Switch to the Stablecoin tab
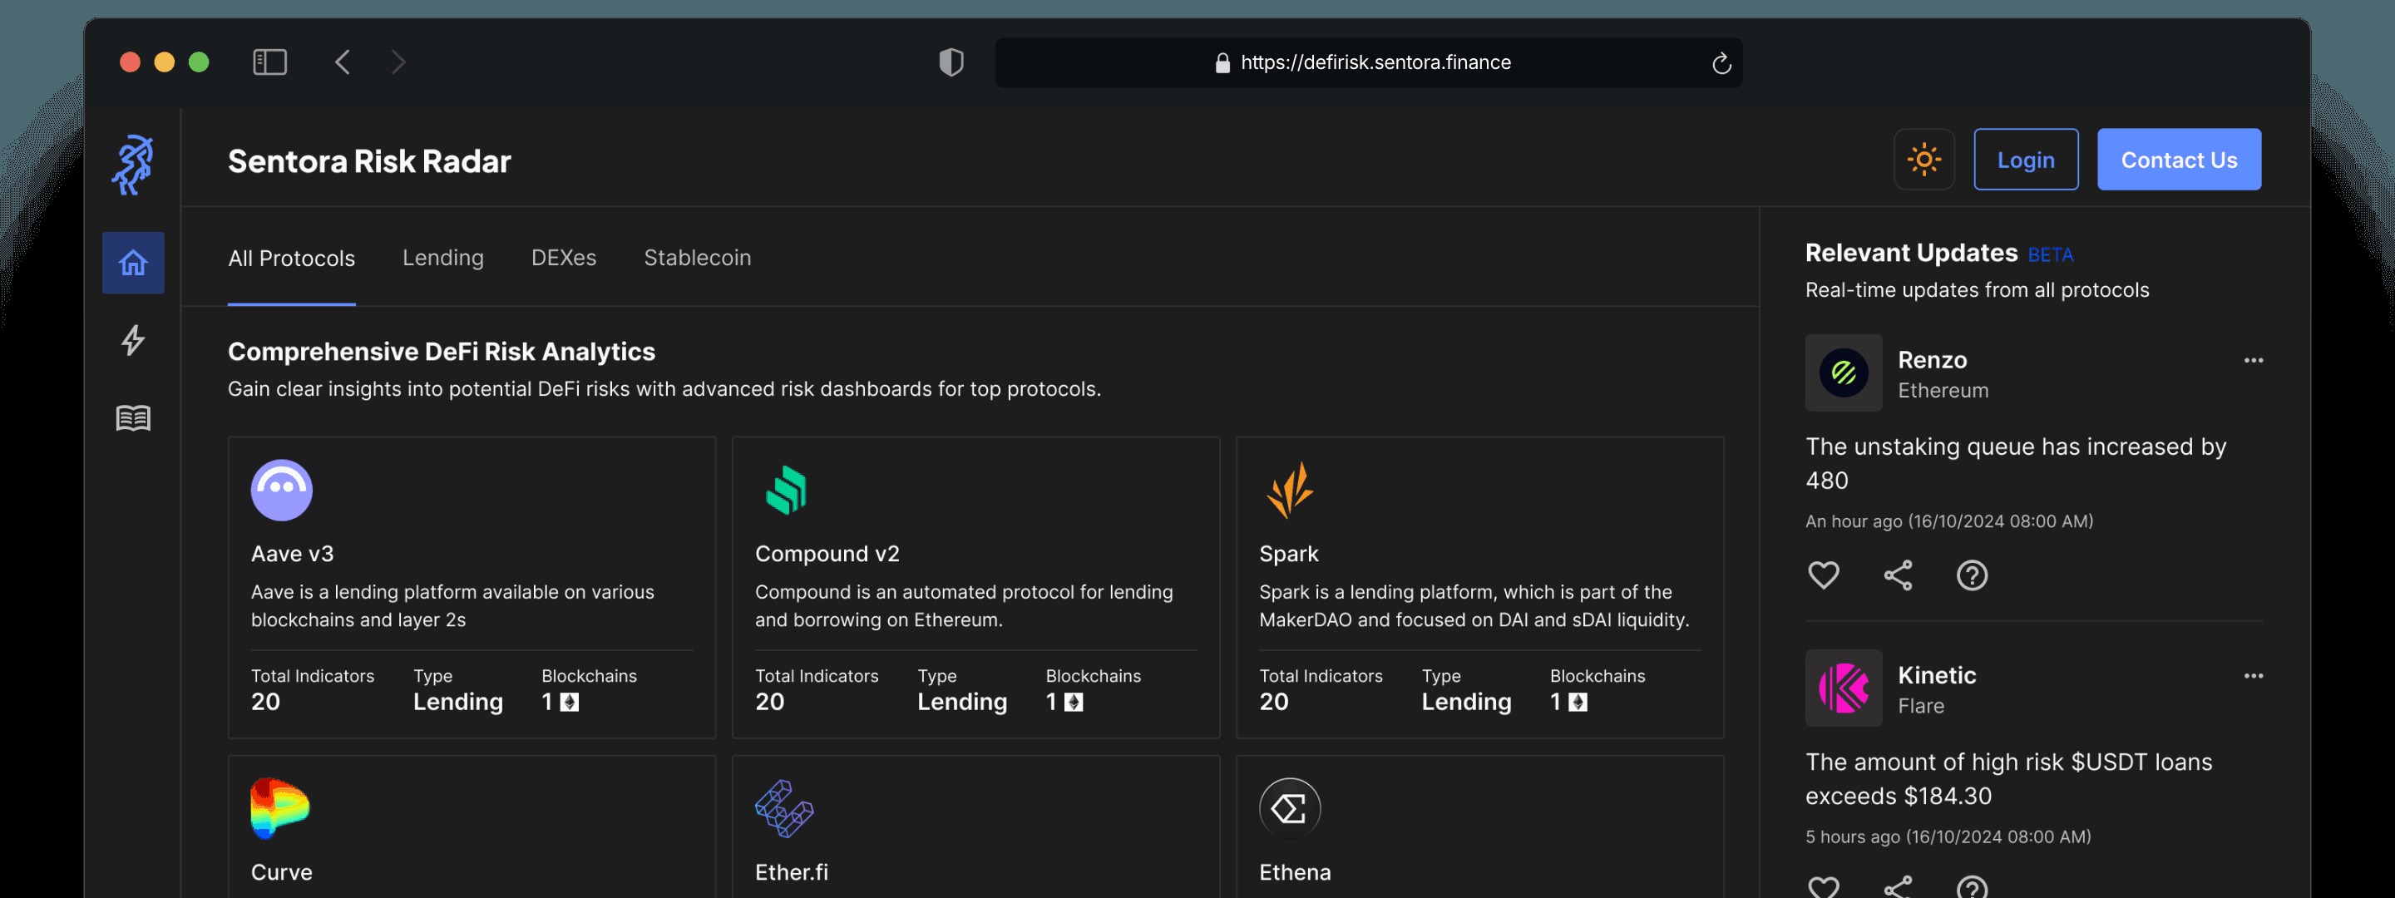 point(698,258)
